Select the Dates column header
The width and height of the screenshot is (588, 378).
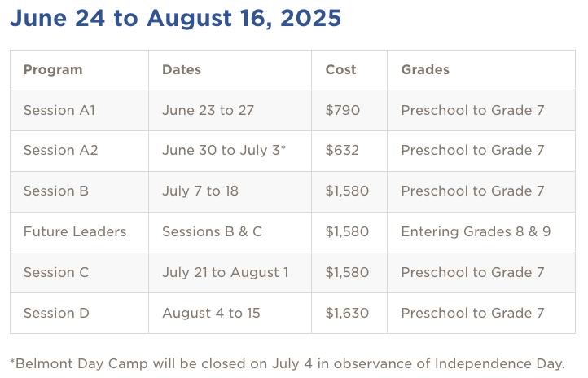coord(182,69)
